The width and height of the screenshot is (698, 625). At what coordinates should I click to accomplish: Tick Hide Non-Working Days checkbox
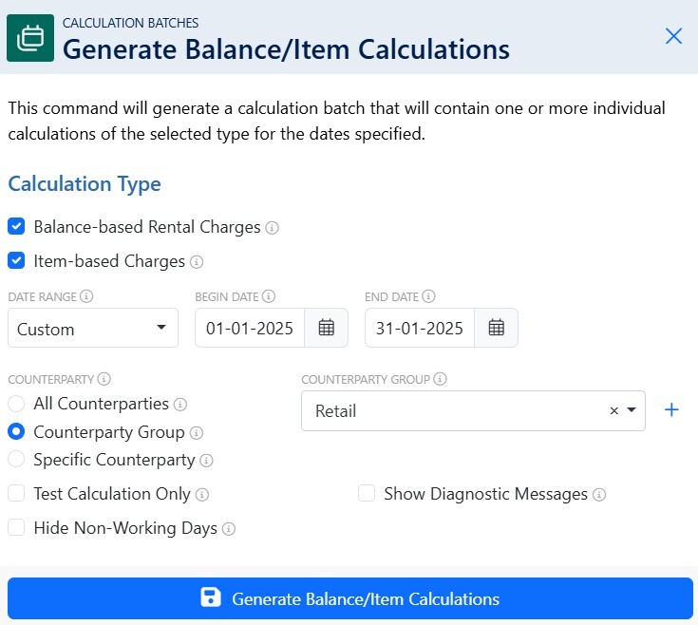16,527
